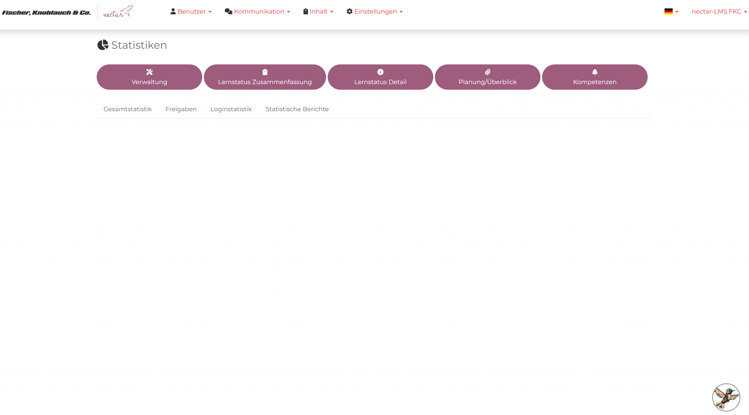Switch to the Gesamtstatistik tab
Viewport: 749px width, 415px height.
[128, 109]
